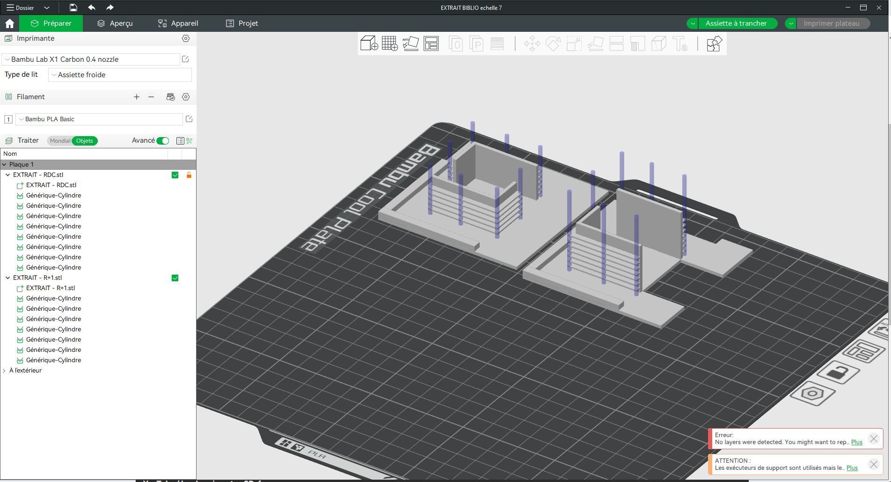Switch to the Aperçu tab

[115, 23]
